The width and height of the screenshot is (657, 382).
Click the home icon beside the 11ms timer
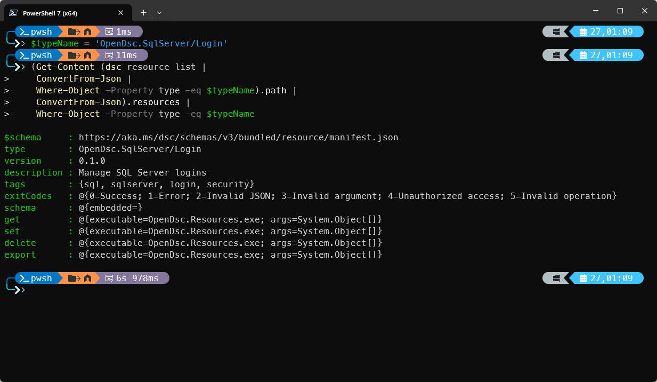coord(88,55)
